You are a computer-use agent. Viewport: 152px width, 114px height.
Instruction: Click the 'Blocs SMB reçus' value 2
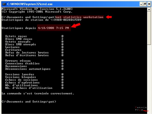tap(62, 39)
